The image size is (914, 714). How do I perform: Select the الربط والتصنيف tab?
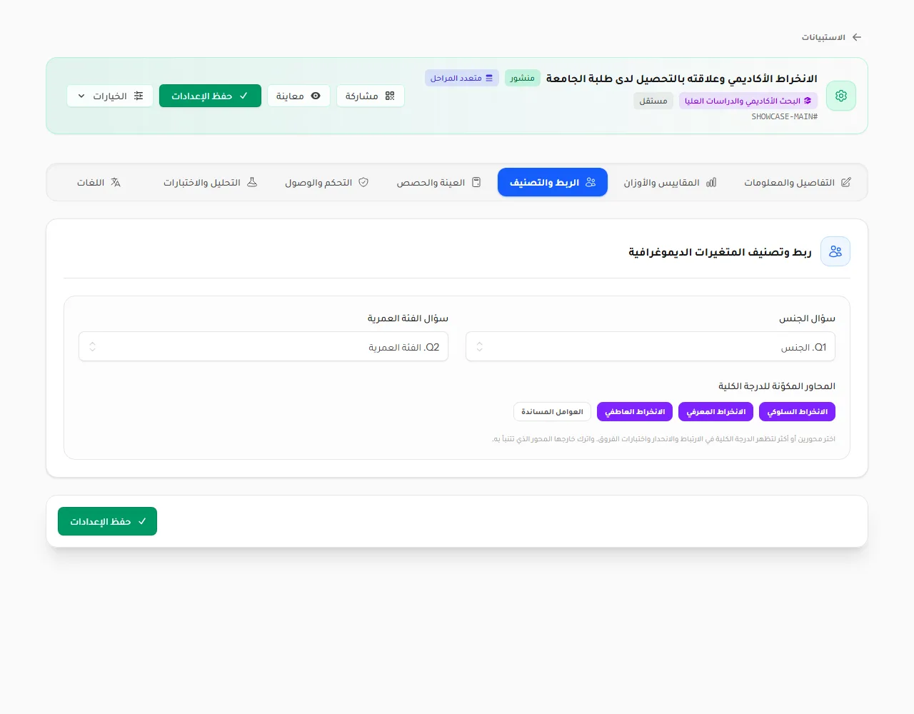(553, 182)
